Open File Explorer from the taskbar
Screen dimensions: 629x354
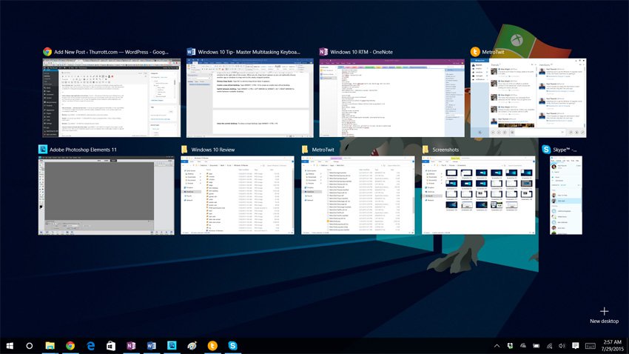coord(50,346)
